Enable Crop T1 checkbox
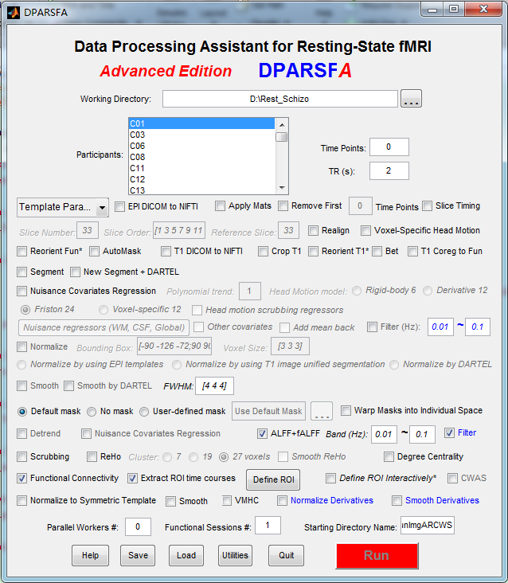The height and width of the screenshot is (583, 508). pos(263,252)
